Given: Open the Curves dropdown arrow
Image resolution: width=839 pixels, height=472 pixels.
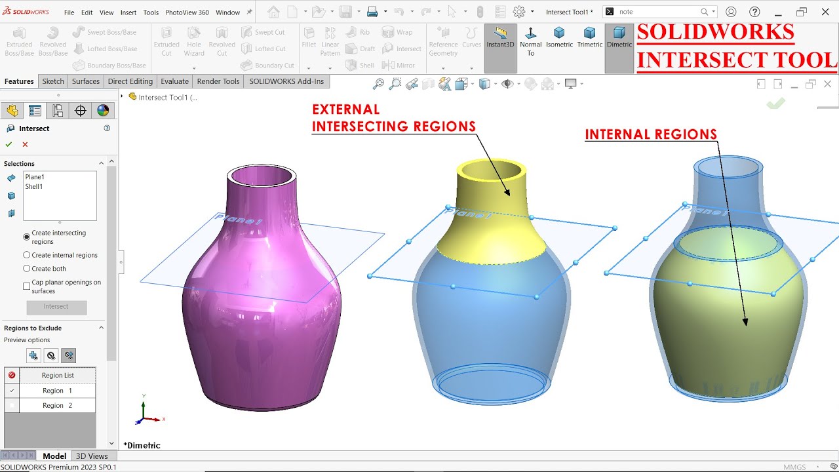Looking at the screenshot, I should (x=471, y=68).
